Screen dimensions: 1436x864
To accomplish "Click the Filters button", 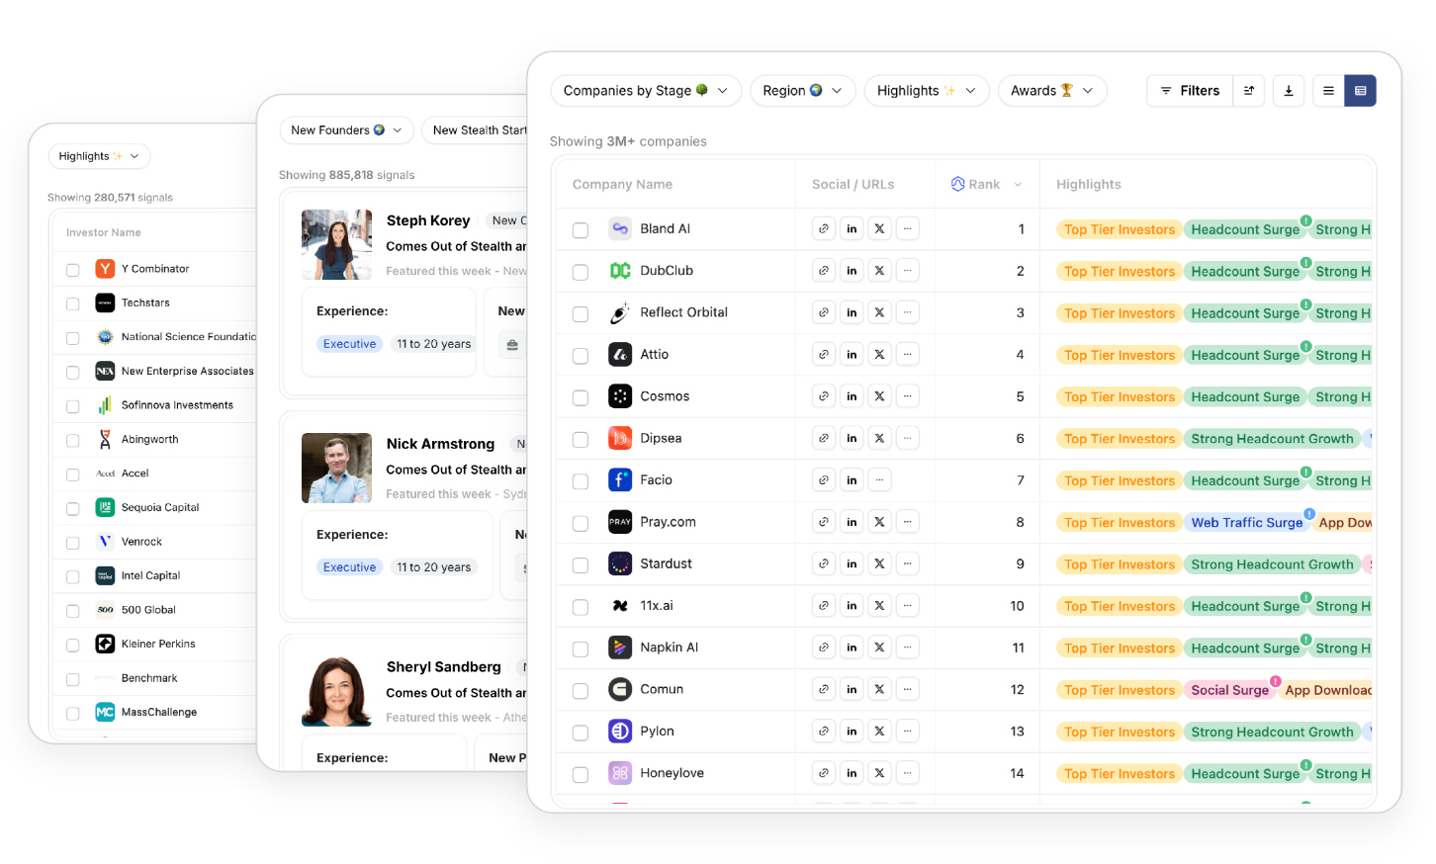I will coord(1190,91).
